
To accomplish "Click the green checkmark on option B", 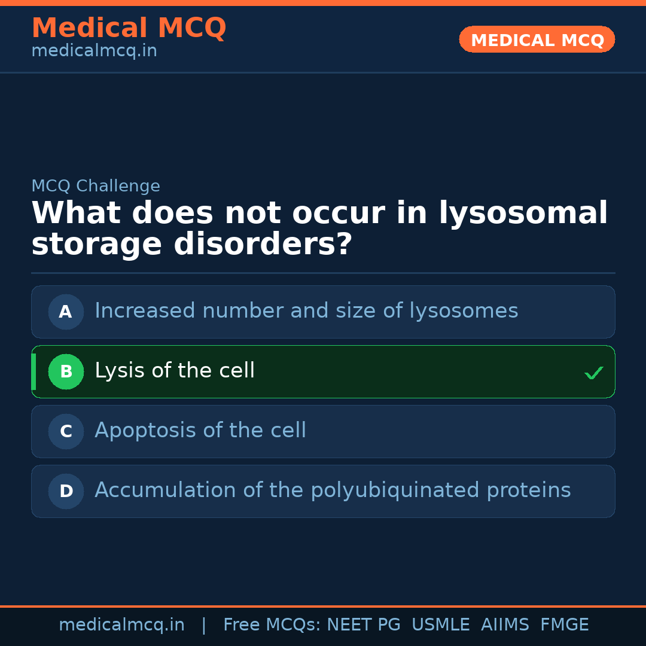I will (x=593, y=373).
